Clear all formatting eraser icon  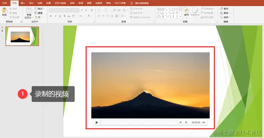pos(92,10)
